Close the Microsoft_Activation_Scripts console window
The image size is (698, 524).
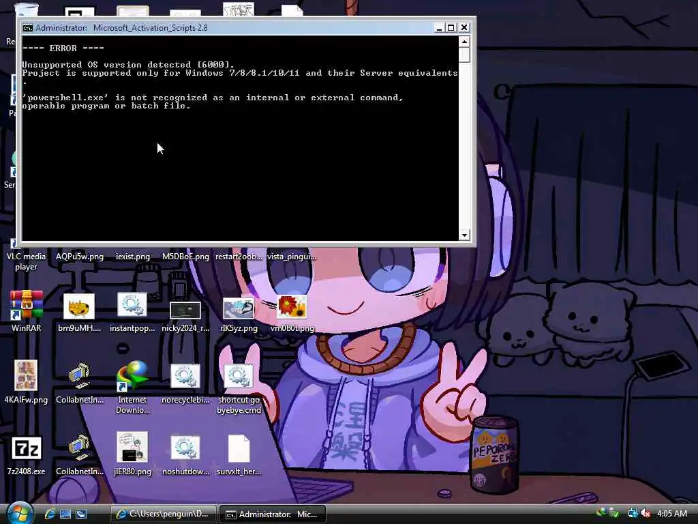pos(464,27)
